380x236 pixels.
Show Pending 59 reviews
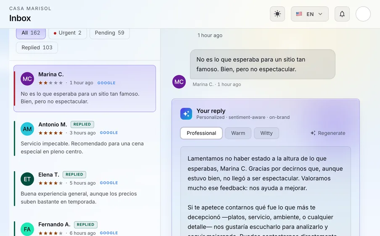pos(110,33)
